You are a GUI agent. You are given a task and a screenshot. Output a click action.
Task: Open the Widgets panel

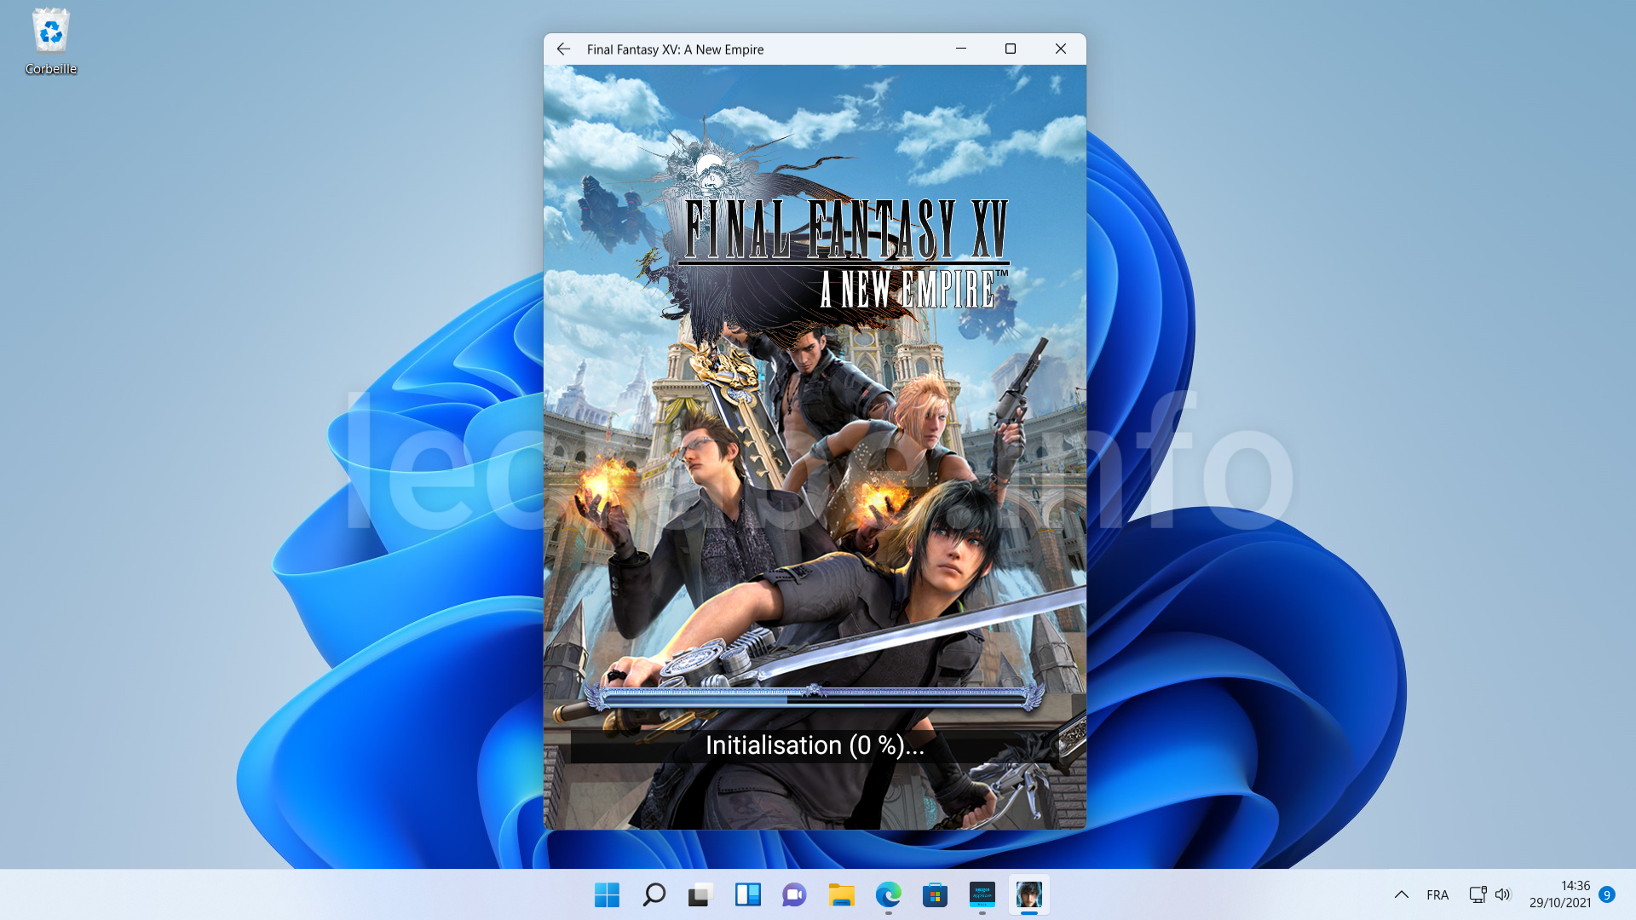[x=747, y=894]
